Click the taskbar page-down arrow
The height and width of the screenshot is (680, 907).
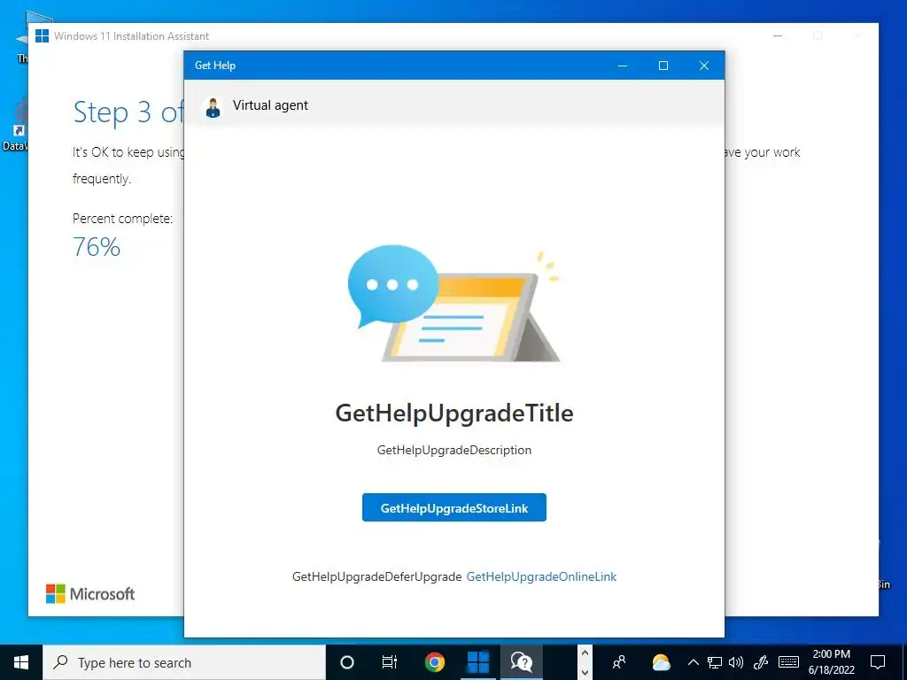585,672
